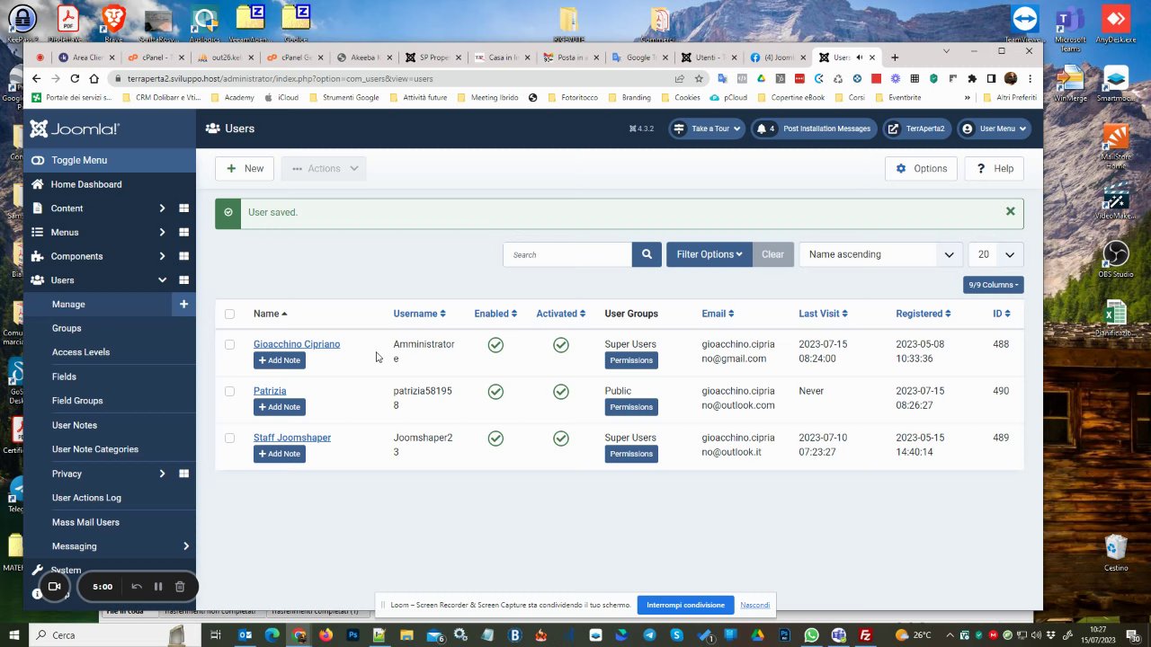
Task: Sort by Username column header
Action: [419, 314]
